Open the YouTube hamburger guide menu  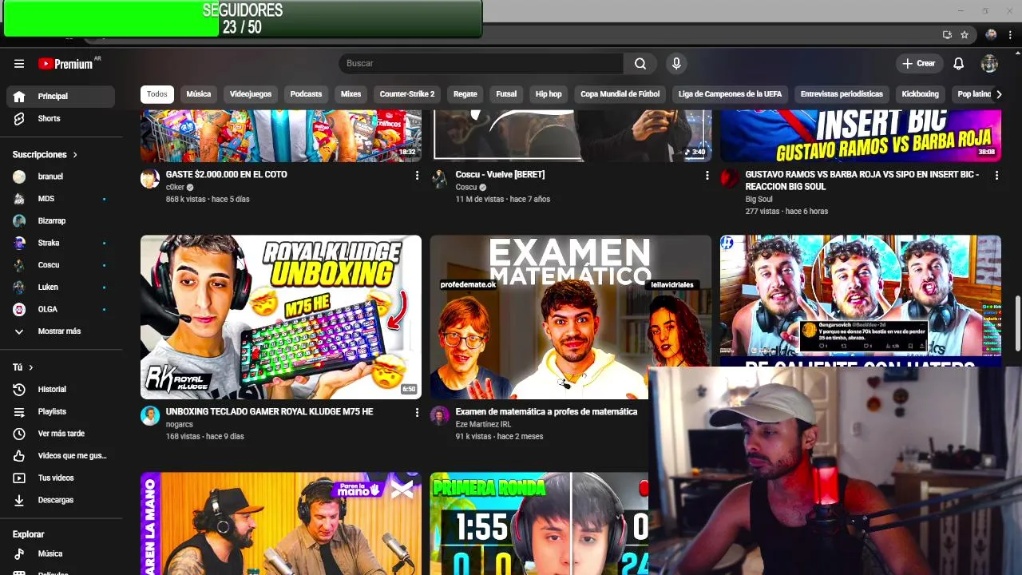[x=19, y=64]
